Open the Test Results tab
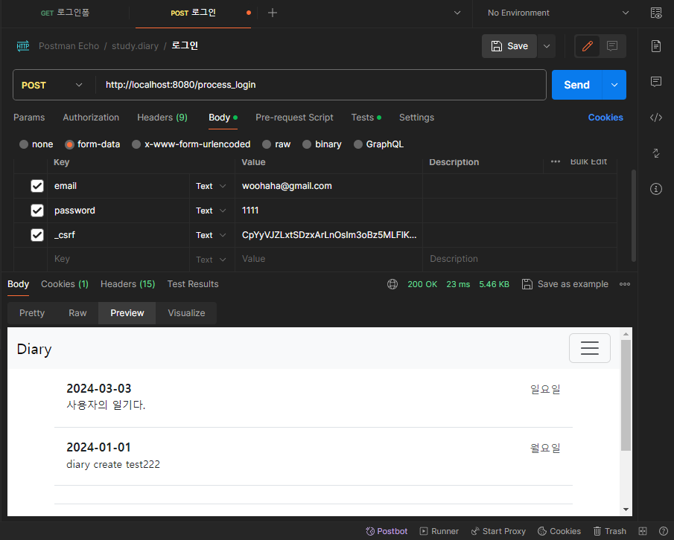This screenshot has height=540, width=674. [193, 283]
